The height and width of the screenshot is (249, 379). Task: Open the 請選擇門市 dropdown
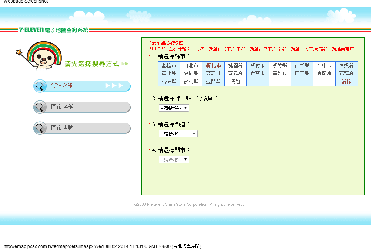173,159
